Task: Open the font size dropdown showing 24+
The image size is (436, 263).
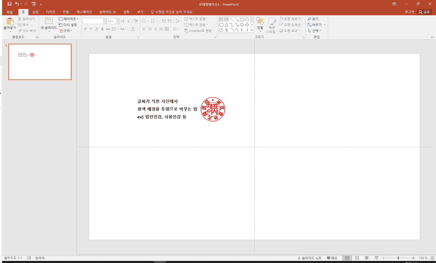Action: click(118, 21)
